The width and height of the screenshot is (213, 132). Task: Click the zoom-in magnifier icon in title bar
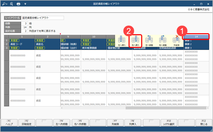5,4
